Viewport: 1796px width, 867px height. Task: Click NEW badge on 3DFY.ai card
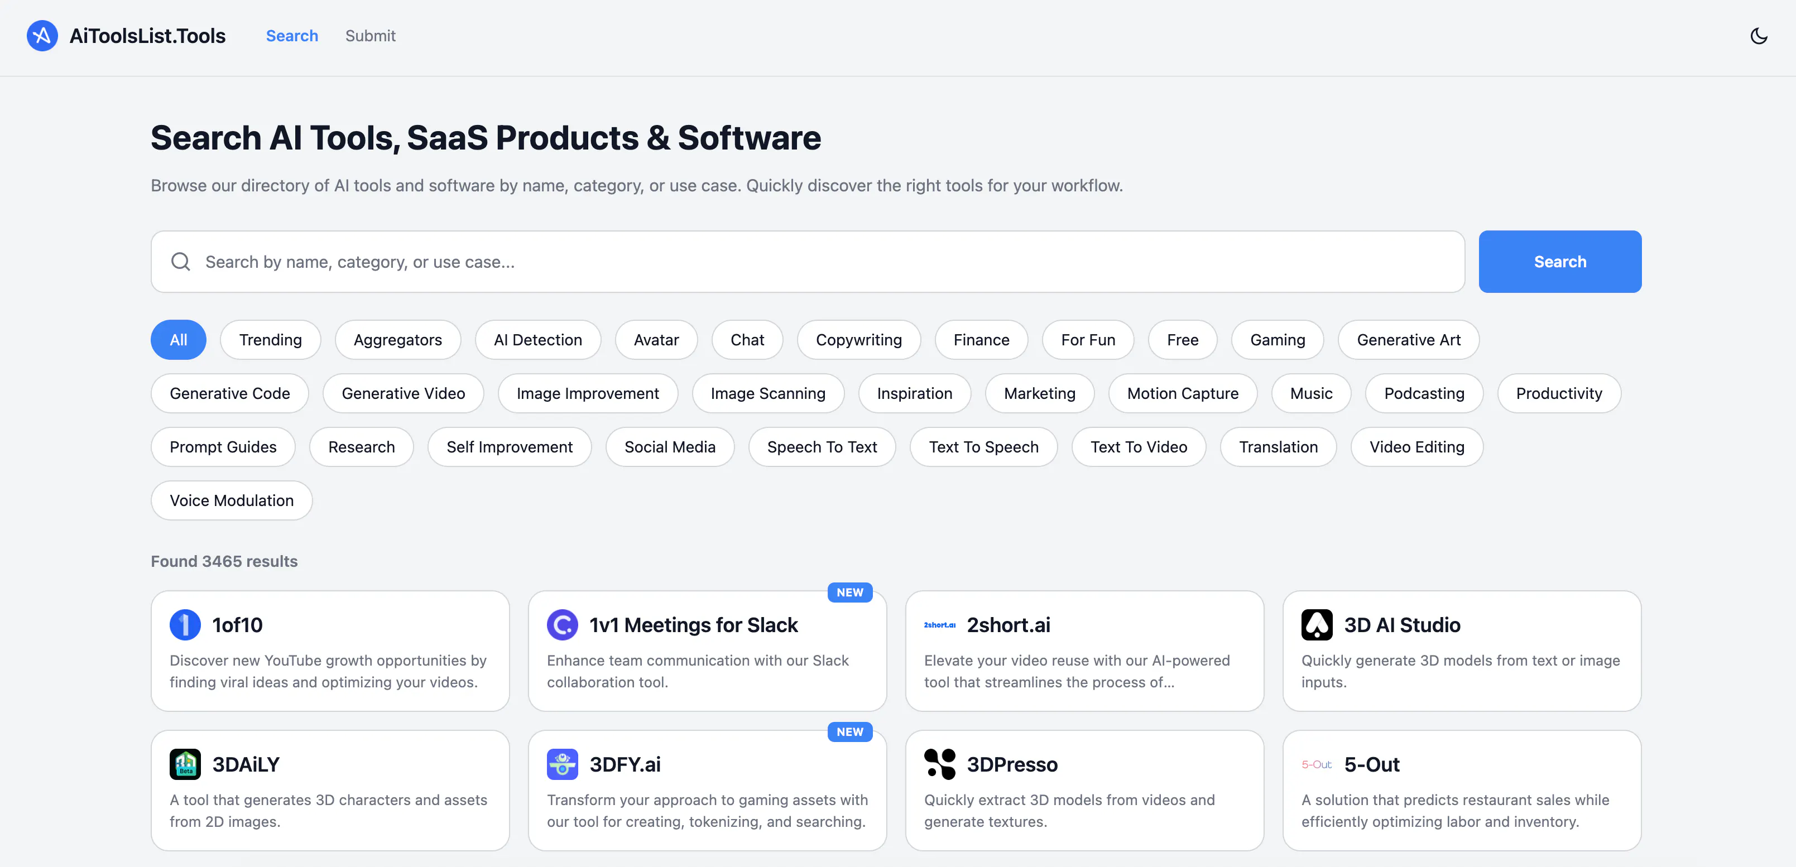coord(849,732)
